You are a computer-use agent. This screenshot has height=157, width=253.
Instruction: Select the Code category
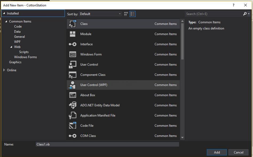point(18,26)
